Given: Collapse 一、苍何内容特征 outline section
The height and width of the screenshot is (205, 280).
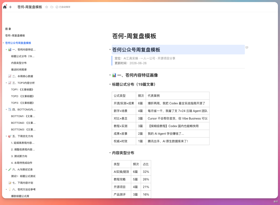Looking at the screenshot, I should 6,50.
